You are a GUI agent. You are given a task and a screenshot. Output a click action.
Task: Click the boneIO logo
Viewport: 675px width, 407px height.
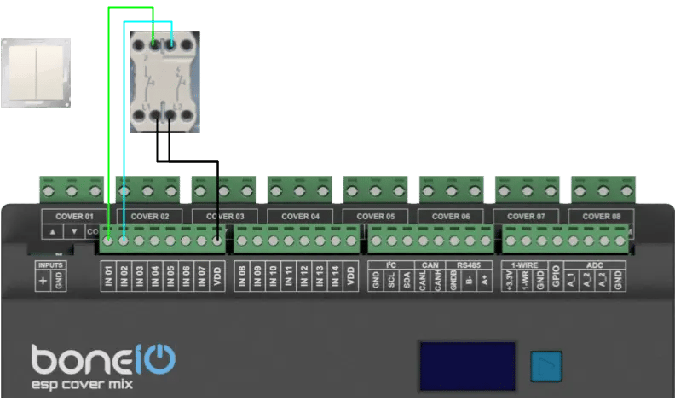point(103,359)
